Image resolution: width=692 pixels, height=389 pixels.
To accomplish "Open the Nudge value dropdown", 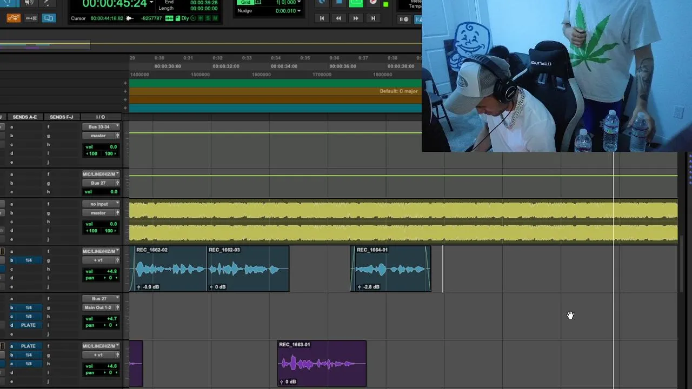I will tap(298, 11).
